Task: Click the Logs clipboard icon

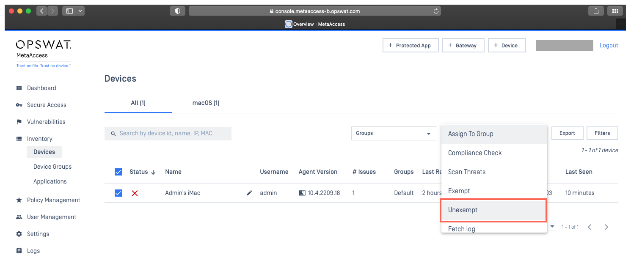Action: pyautogui.click(x=19, y=251)
